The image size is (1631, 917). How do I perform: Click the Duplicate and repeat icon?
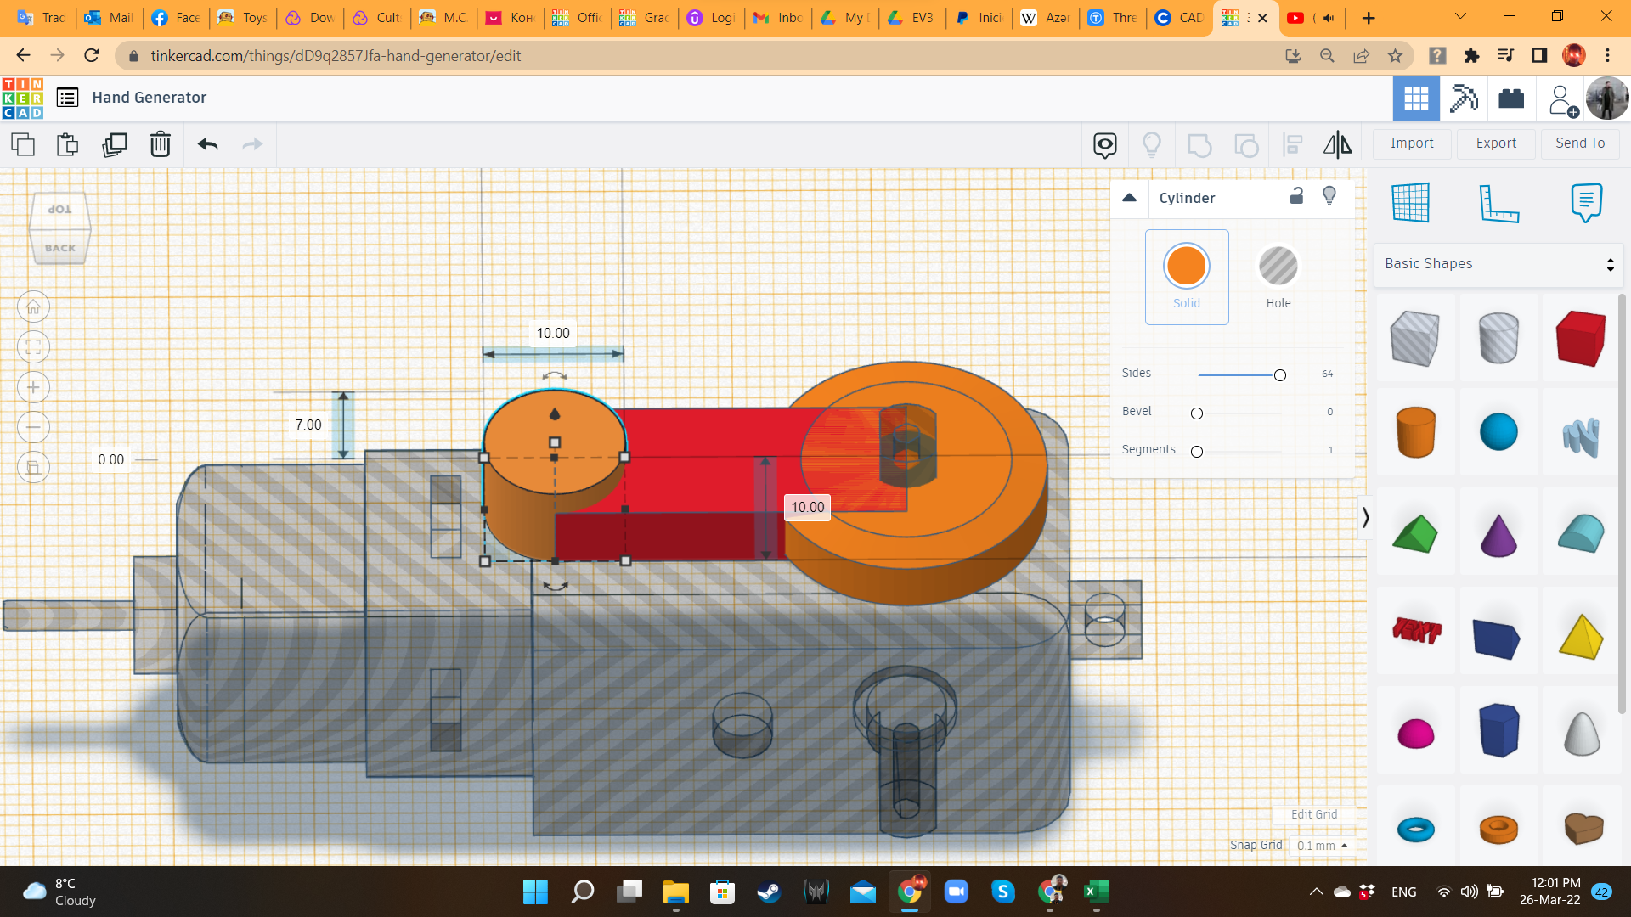(115, 144)
